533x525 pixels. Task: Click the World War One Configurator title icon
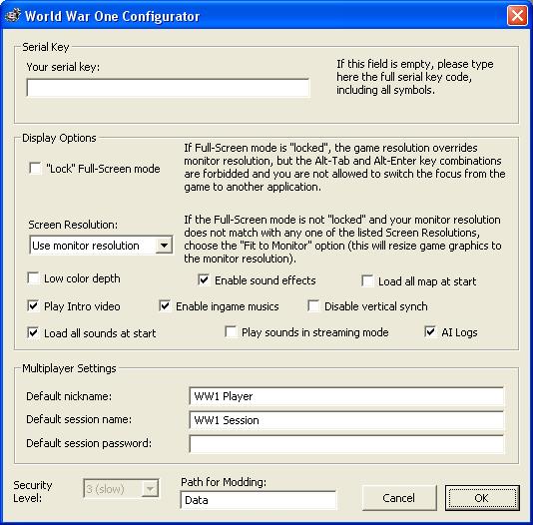pos(13,16)
